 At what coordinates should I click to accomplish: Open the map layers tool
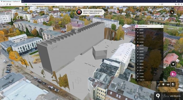[168, 84]
